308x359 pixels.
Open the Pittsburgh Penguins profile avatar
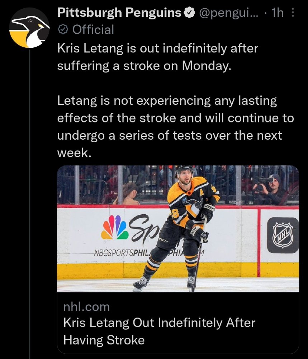pos(29,28)
